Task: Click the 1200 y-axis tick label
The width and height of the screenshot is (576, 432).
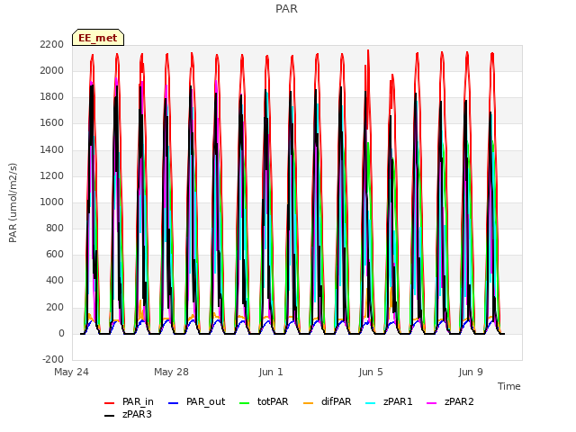Action: tap(52, 176)
